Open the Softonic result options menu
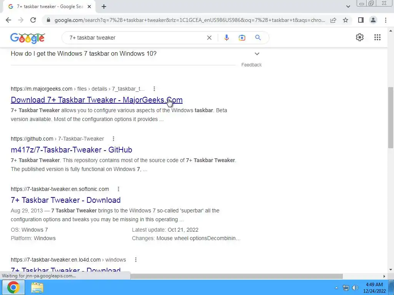The width and height of the screenshot is (394, 295). 119,189
